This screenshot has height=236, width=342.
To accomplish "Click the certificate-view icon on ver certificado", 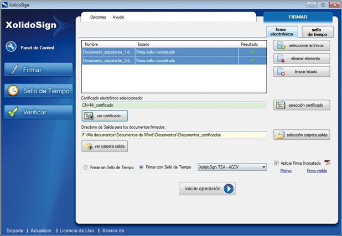I will click(89, 116).
